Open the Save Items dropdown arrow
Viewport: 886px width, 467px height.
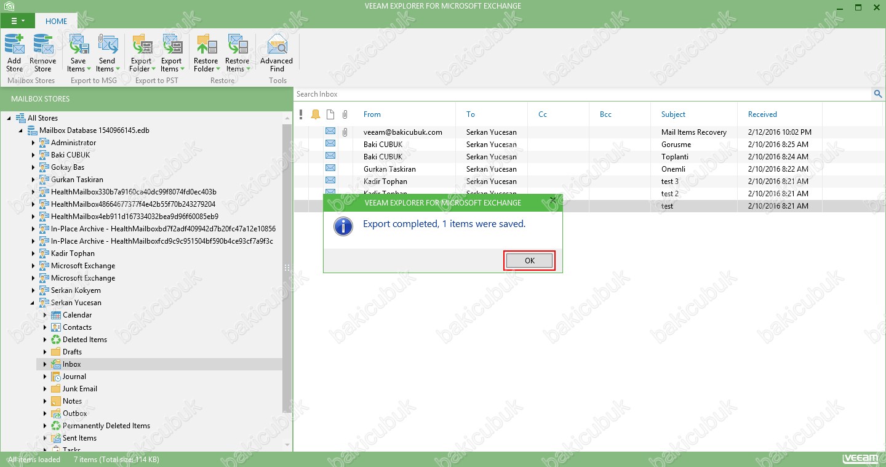click(89, 69)
